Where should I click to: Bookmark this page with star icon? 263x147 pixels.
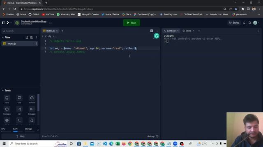236,9
